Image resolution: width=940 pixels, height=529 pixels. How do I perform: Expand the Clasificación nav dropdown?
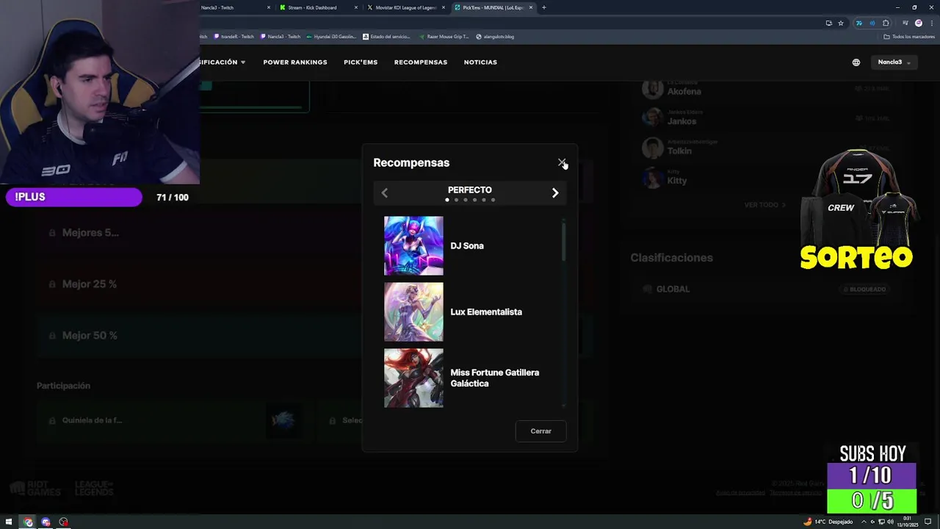tap(223, 62)
